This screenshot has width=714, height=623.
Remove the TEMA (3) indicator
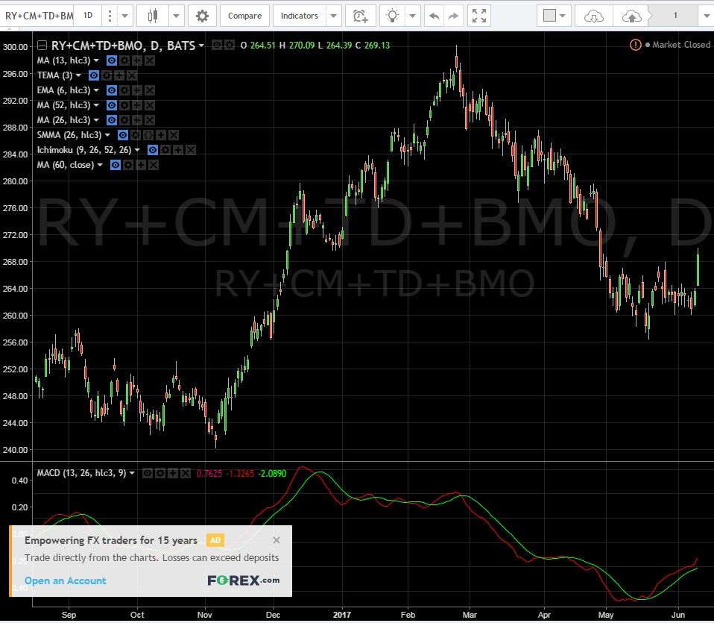(132, 75)
